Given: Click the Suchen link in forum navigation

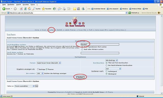Looking at the screenshot, I should coord(51,30).
